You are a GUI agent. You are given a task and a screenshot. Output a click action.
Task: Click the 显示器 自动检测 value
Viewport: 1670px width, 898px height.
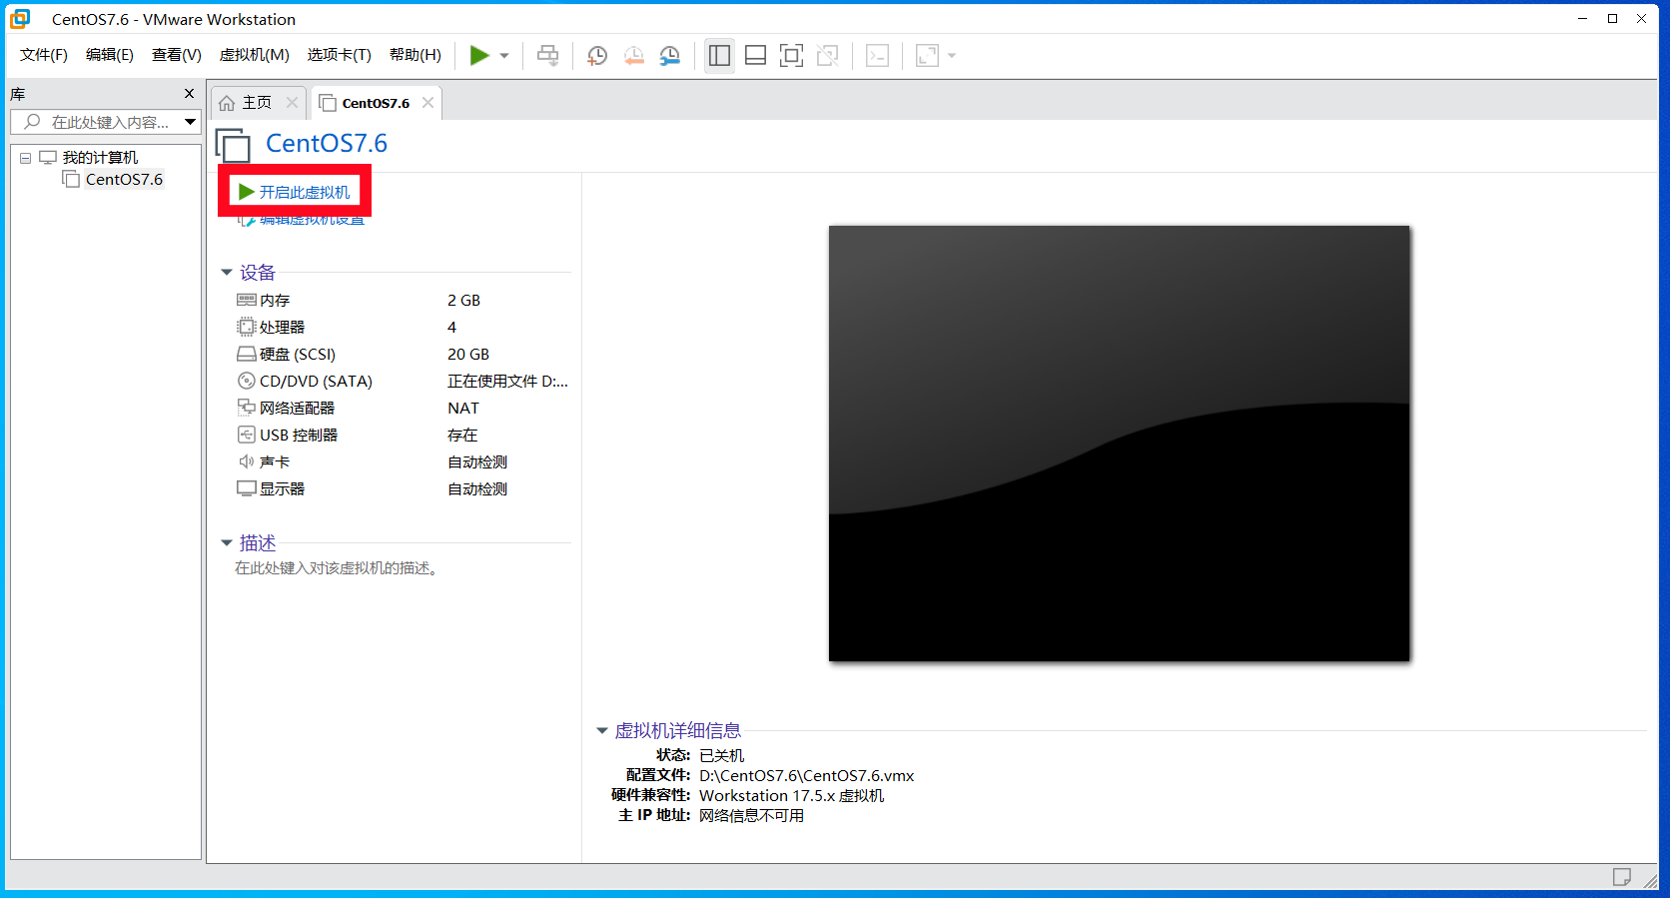click(477, 488)
